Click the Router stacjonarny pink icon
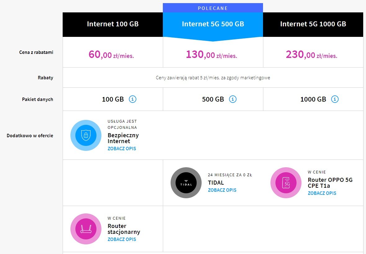 [86, 229]
